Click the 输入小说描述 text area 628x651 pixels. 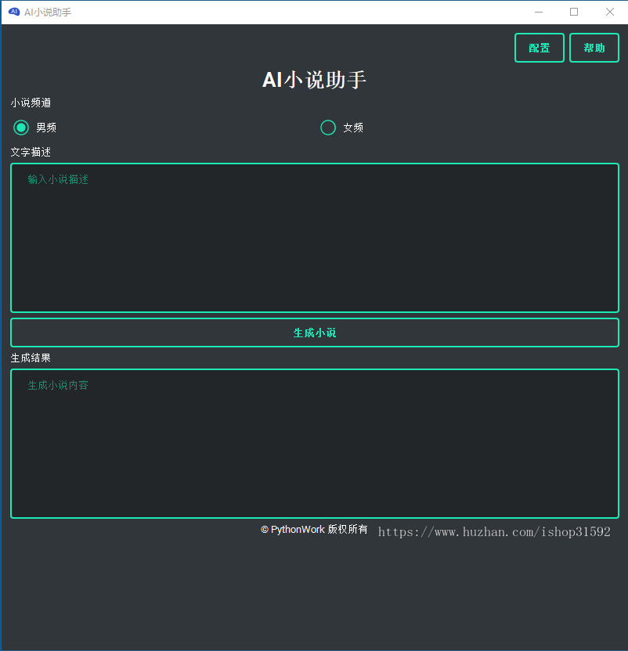click(315, 238)
